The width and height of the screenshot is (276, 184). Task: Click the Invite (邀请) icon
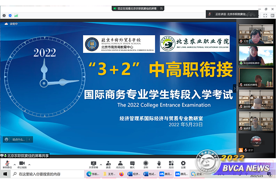108,163
